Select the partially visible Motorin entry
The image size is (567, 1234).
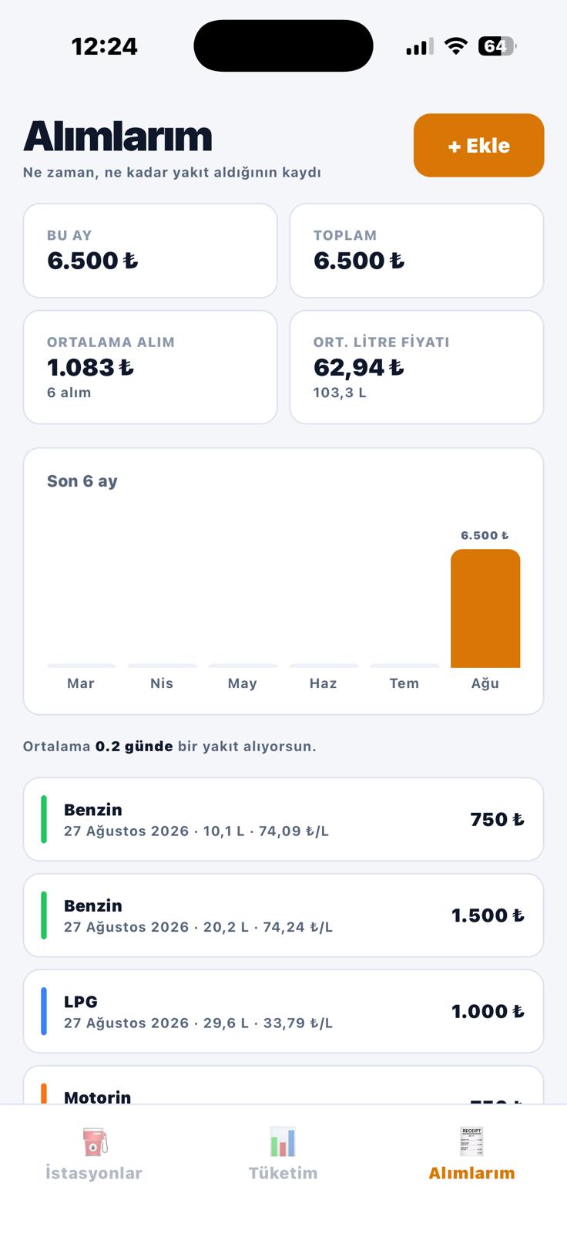(x=283, y=1085)
